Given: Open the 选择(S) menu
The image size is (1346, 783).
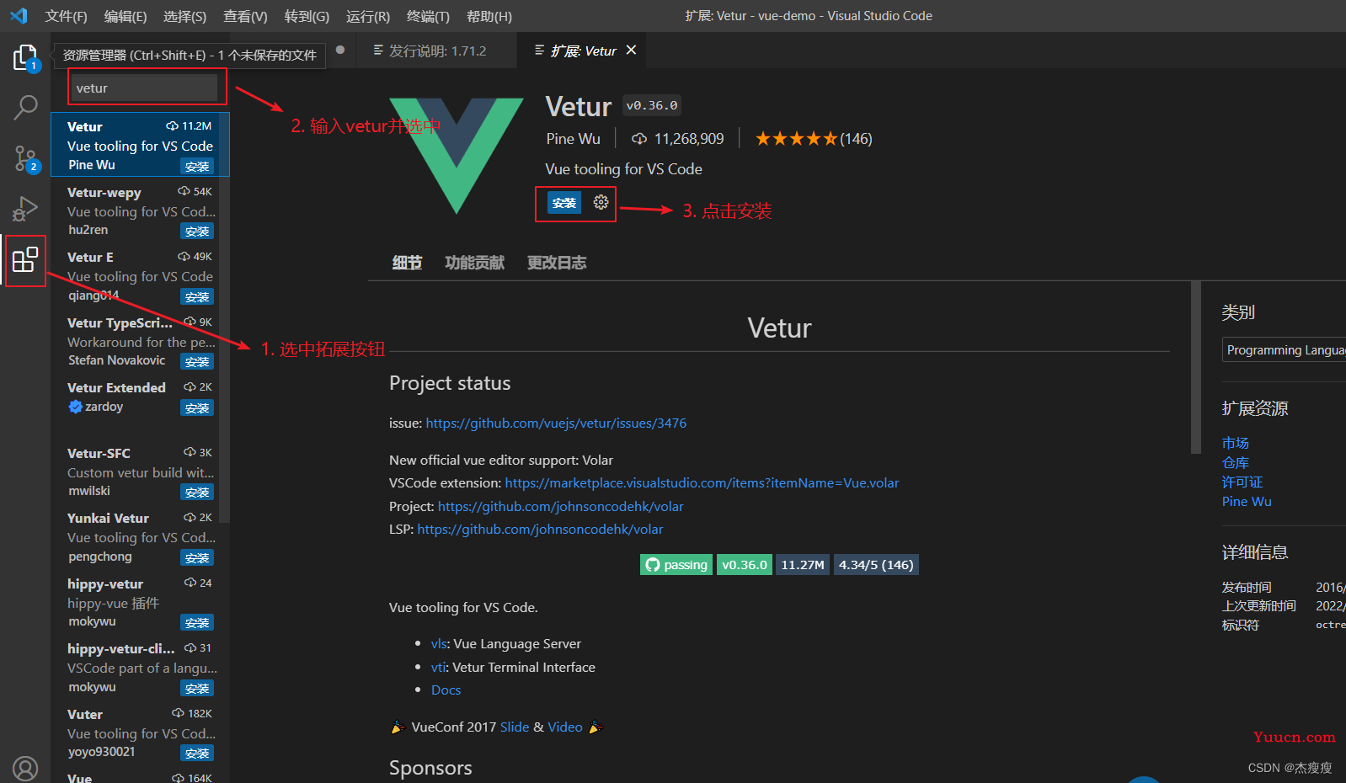Looking at the screenshot, I should point(184,16).
